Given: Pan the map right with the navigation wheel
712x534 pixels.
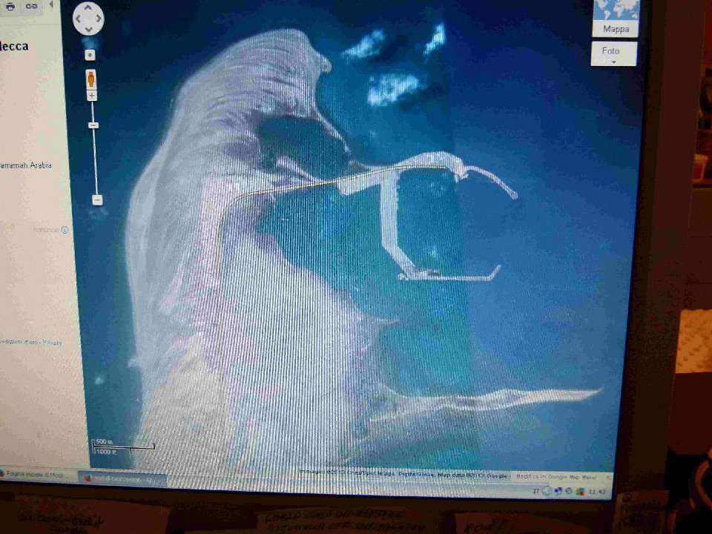Looking at the screenshot, I should click(99, 19).
